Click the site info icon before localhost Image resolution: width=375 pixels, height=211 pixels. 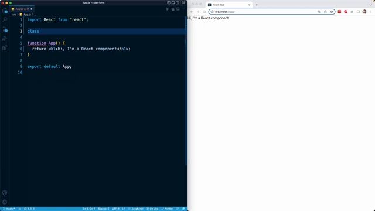point(212,12)
